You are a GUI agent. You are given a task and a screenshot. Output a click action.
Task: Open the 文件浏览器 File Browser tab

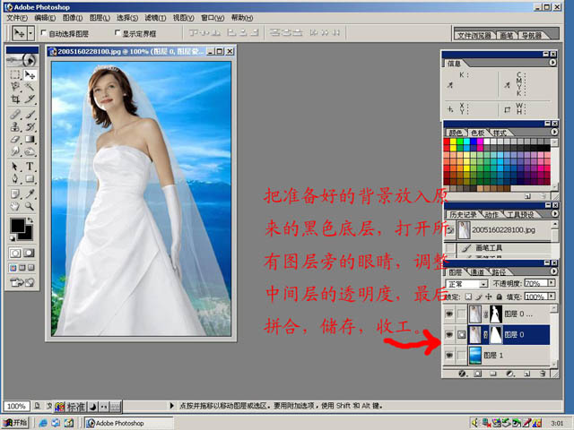click(474, 36)
